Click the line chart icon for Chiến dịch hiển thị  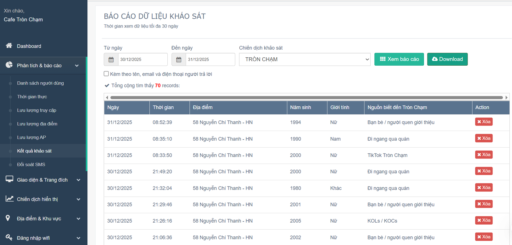[9, 199]
